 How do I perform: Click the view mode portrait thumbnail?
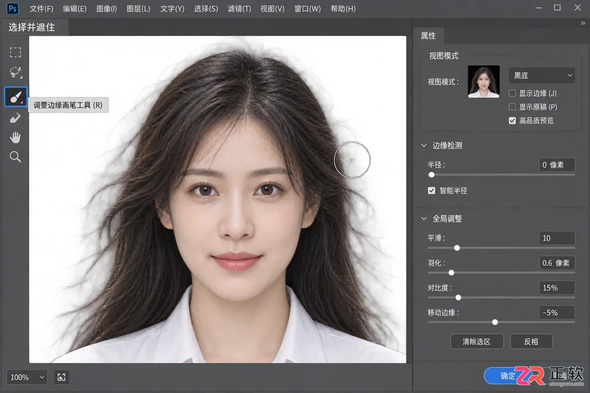tap(484, 81)
